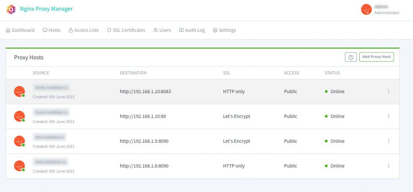Click avatar icon of the 192.168.1.10:8083 host row
The width and height of the screenshot is (413, 192).
[19, 92]
